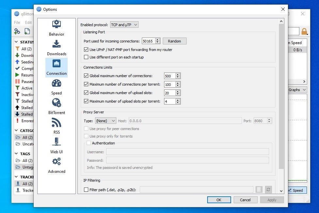The width and height of the screenshot is (319, 213).
Task: Click the Options dialog vertical scrollbar
Action: 281,98
